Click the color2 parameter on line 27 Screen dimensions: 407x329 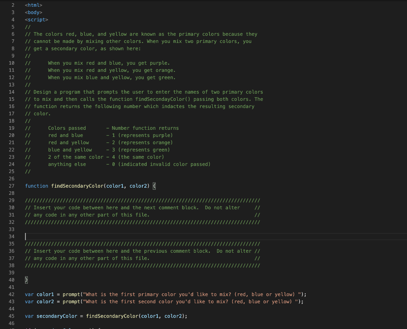click(x=138, y=186)
